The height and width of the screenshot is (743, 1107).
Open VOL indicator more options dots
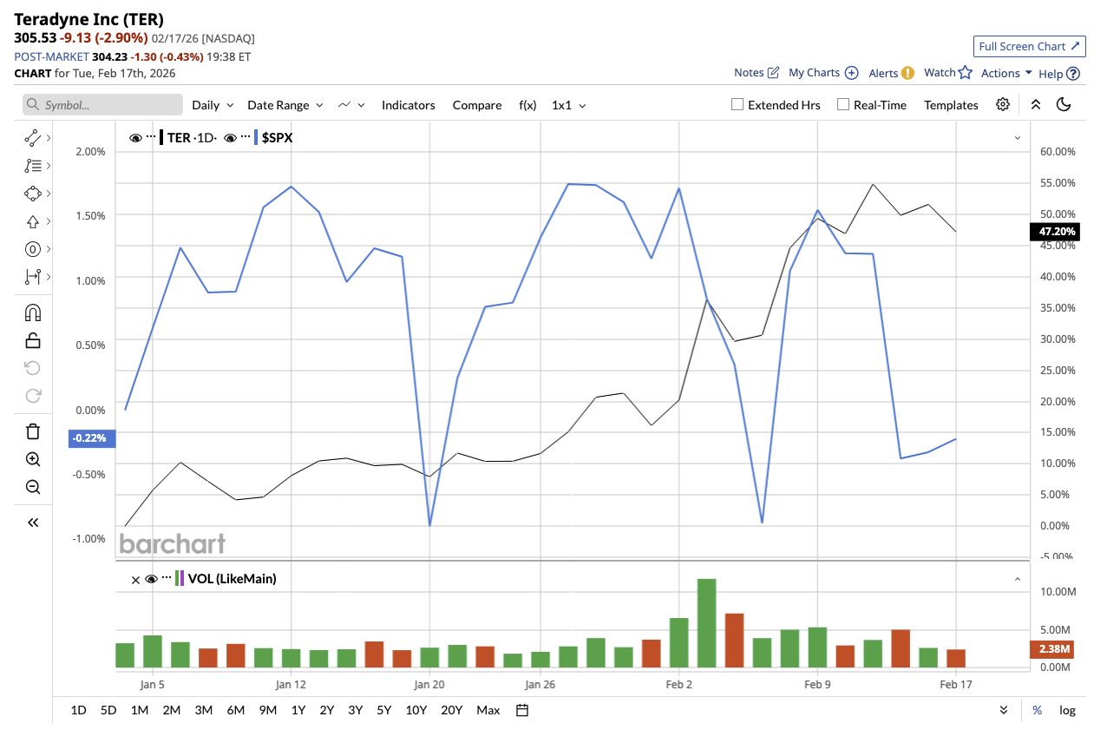coord(167,578)
